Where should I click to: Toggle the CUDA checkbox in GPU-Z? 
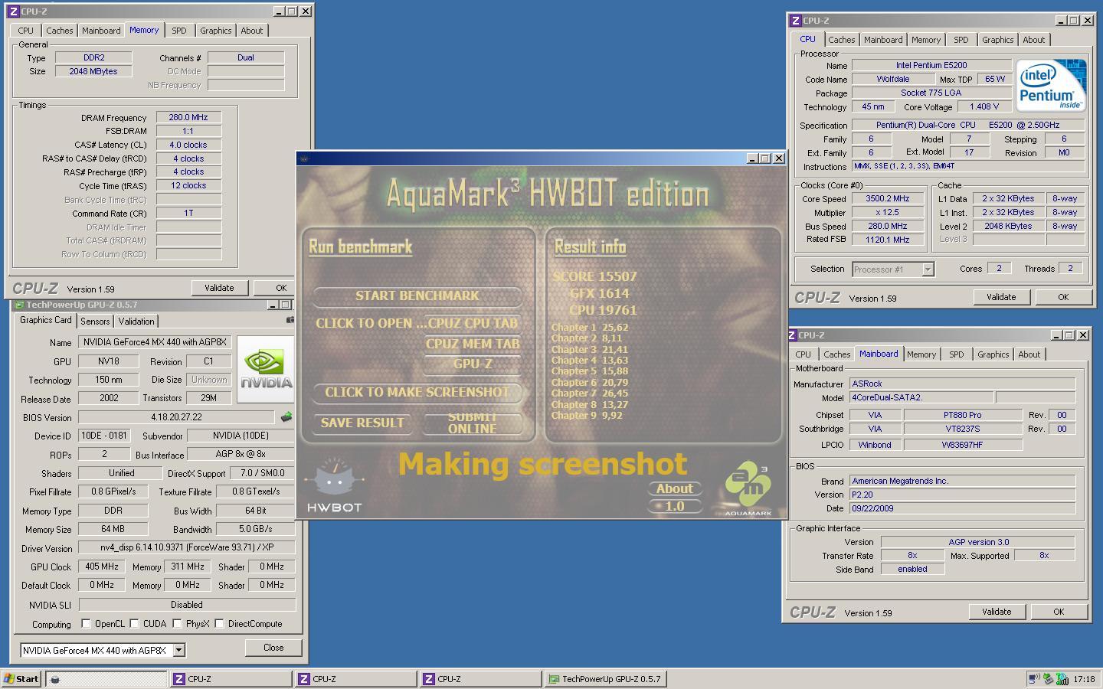pyautogui.click(x=134, y=624)
